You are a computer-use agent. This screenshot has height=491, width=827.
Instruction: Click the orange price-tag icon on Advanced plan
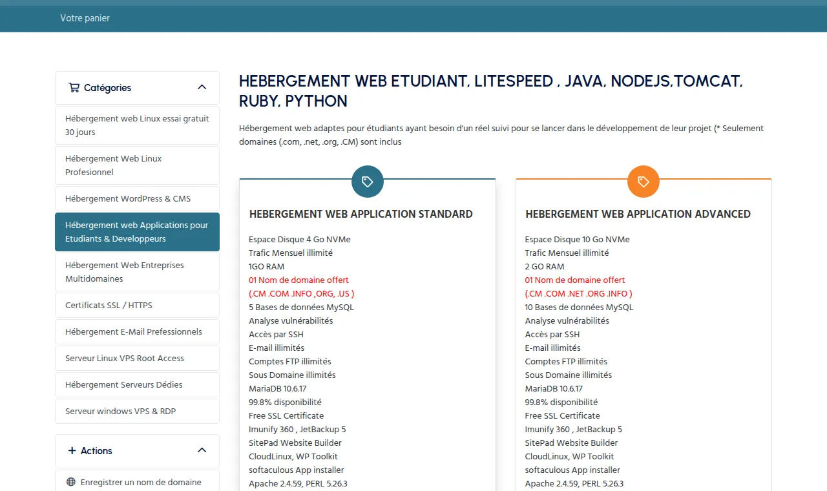644,182
